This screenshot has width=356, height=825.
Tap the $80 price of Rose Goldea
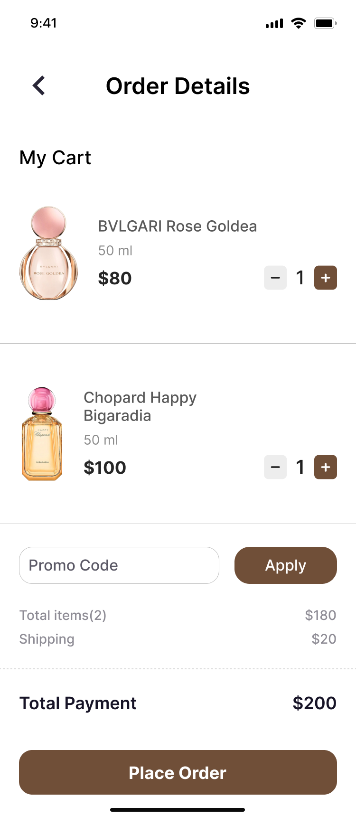115,278
